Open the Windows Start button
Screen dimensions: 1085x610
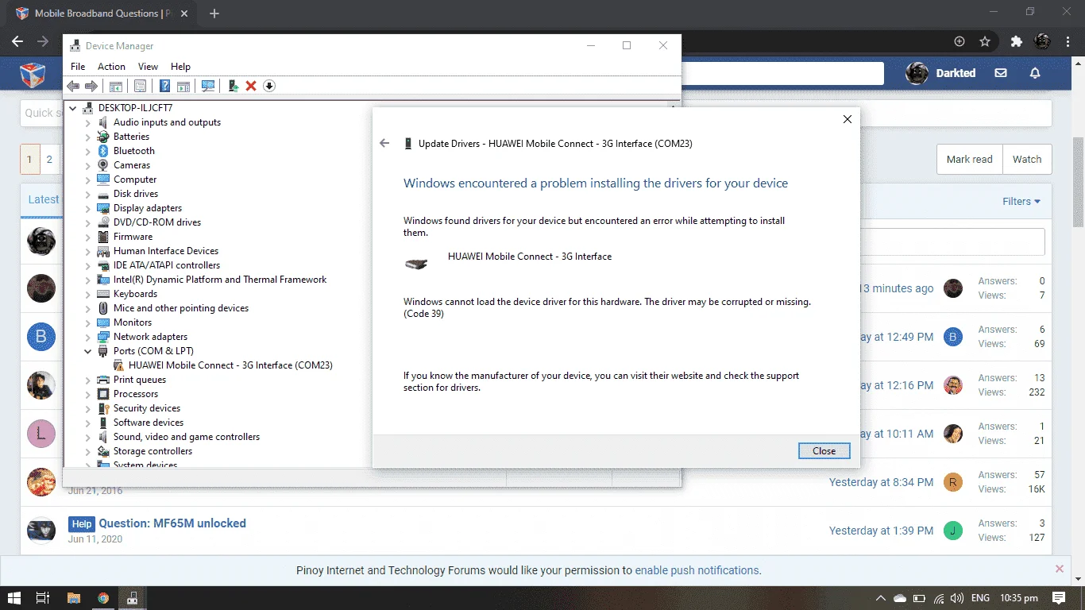tap(14, 598)
